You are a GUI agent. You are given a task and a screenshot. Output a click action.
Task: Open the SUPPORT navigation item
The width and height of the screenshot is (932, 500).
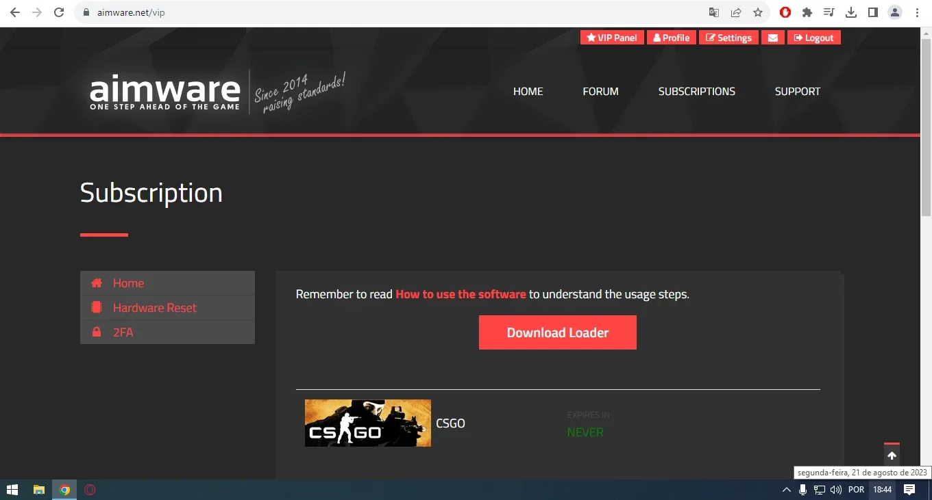(x=798, y=92)
